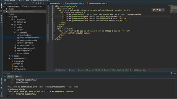Image resolution: width=177 pixels, height=99 pixels.
Task: Select todos.component.ts file
Action: tap(28, 40)
